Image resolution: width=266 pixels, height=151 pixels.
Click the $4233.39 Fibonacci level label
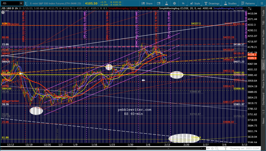coord(229,37)
